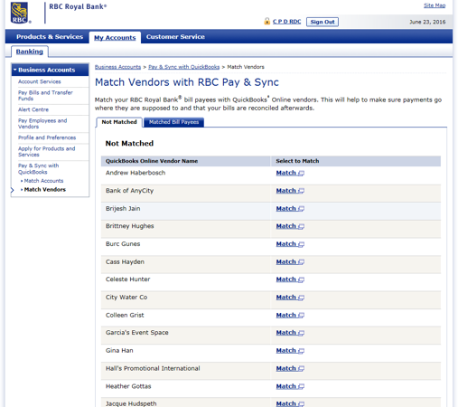Click Match link for Celeste Hunter

coord(286,279)
